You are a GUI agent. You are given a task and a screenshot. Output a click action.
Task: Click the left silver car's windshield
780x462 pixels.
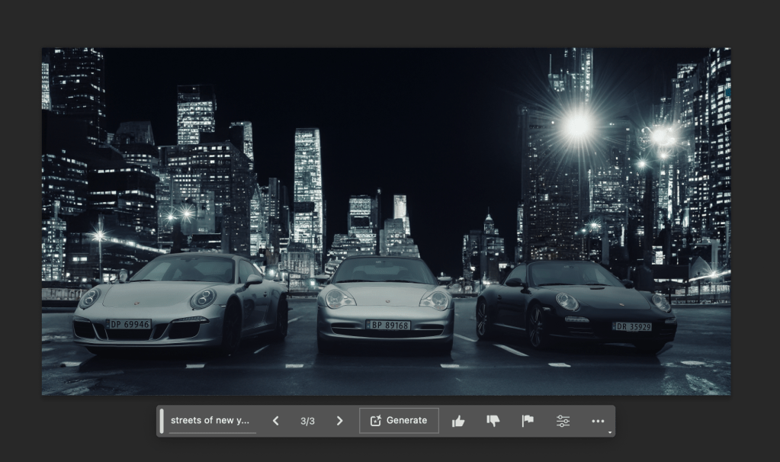(x=185, y=269)
